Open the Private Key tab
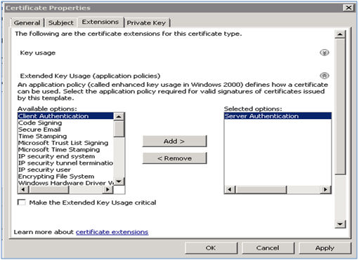 146,23
